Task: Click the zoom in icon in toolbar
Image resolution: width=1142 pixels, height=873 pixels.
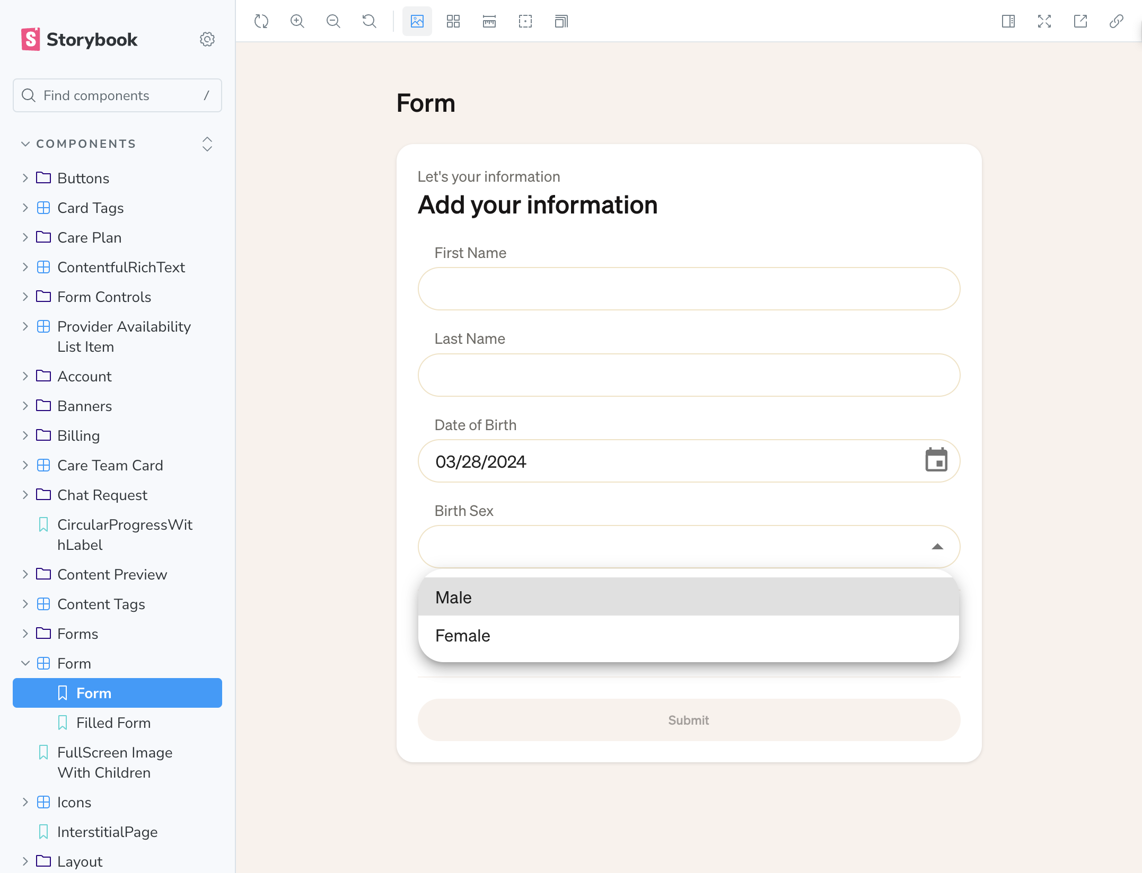Action: pos(297,21)
